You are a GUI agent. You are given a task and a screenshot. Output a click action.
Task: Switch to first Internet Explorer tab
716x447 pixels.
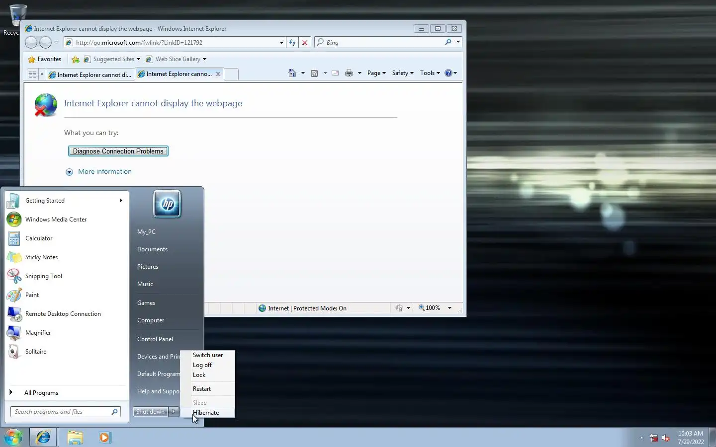pyautogui.click(x=90, y=74)
